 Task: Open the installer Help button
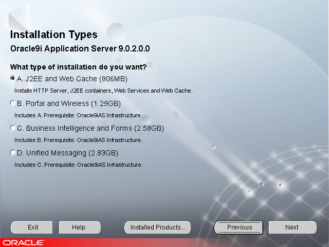tap(80, 227)
